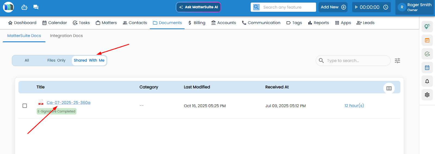Open the sidebar calendar icon

tap(427, 68)
